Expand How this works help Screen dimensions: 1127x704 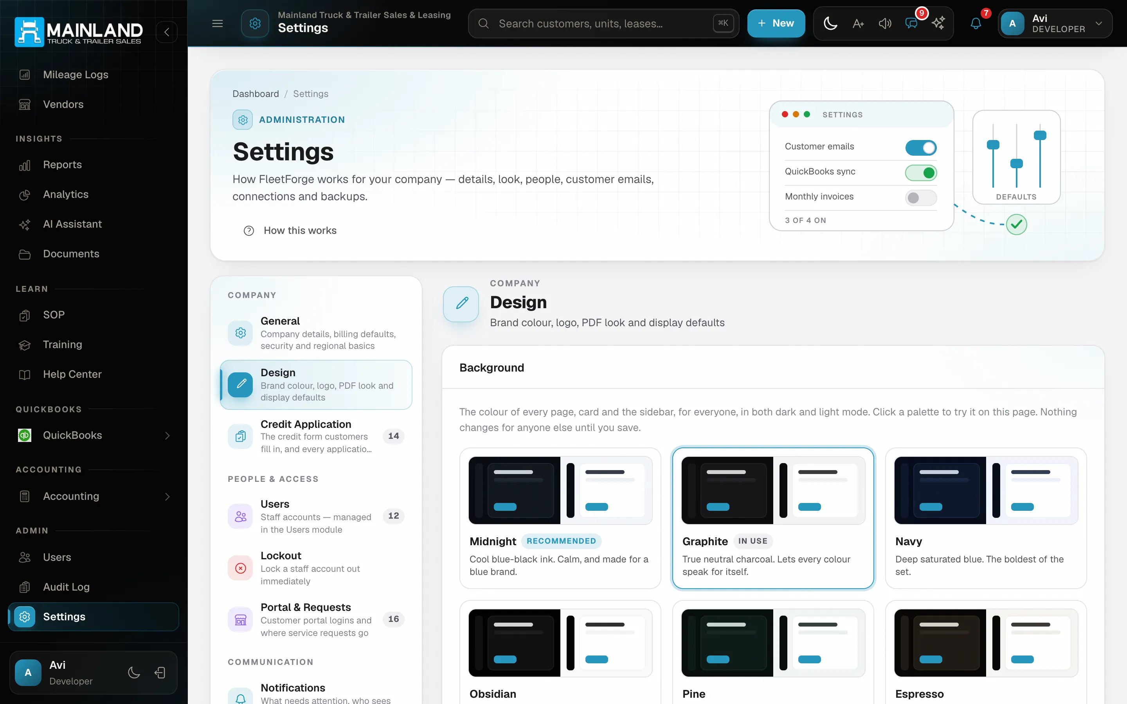(x=290, y=231)
